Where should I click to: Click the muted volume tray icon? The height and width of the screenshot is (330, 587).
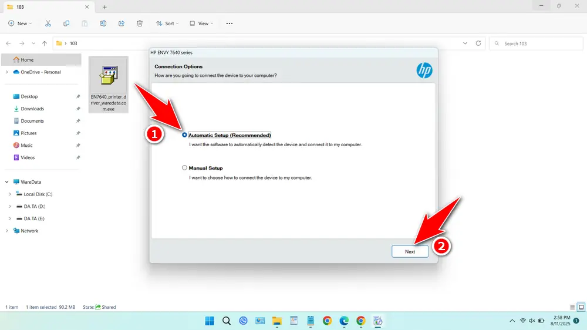point(532,321)
